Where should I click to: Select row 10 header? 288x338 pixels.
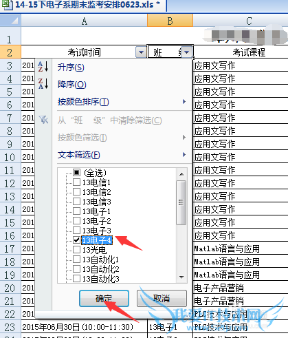[10, 157]
